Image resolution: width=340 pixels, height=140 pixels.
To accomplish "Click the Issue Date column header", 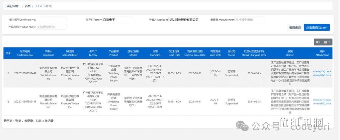I will [x=174, y=53].
